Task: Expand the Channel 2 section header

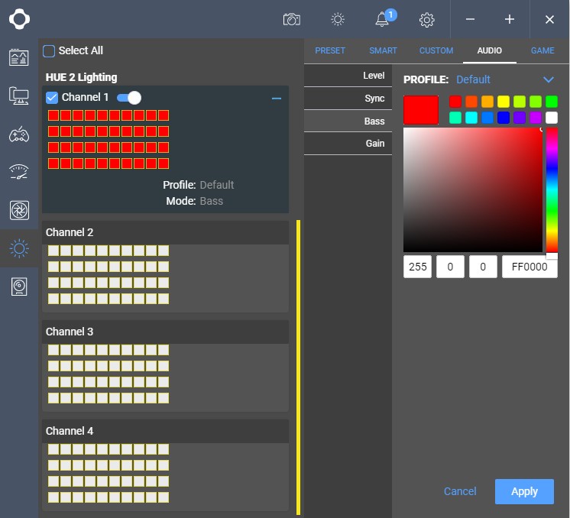Action: pos(165,232)
